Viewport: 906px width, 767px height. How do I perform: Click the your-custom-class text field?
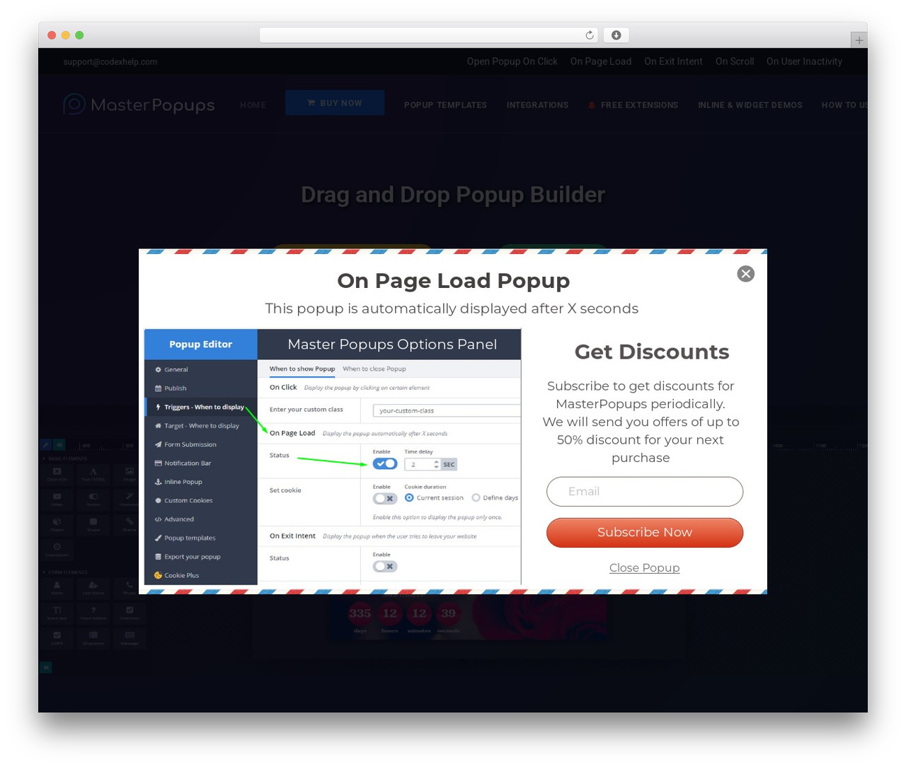447,410
